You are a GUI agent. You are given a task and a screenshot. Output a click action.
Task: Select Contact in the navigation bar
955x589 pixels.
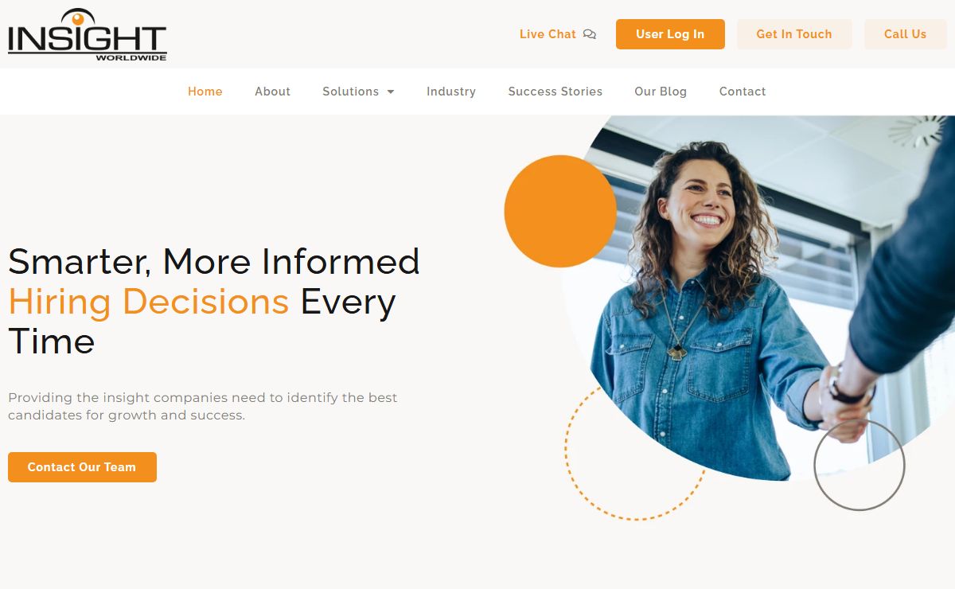click(743, 92)
